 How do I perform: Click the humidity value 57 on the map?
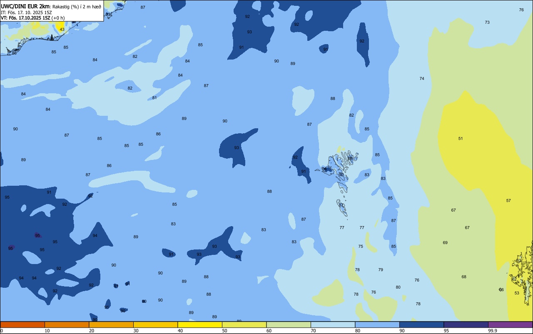[x=508, y=201]
